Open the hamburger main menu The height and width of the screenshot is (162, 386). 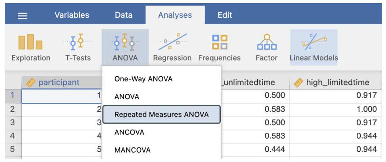23,16
